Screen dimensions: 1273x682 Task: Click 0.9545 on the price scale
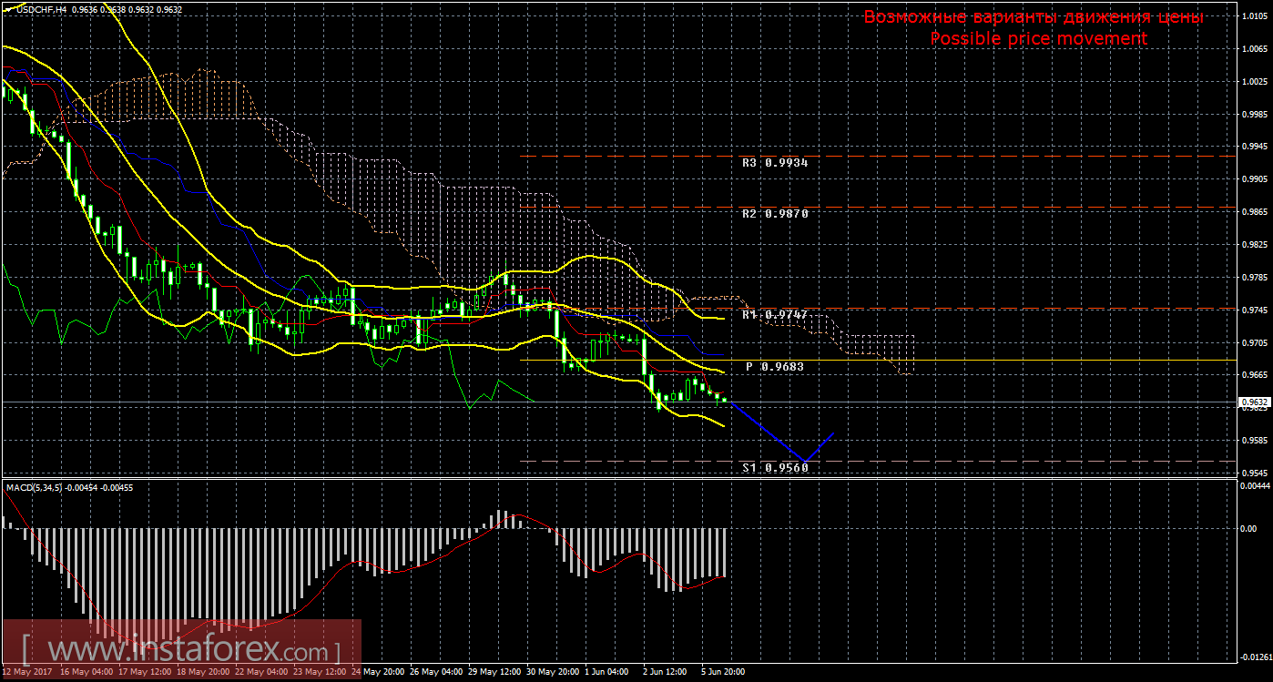(x=1253, y=473)
